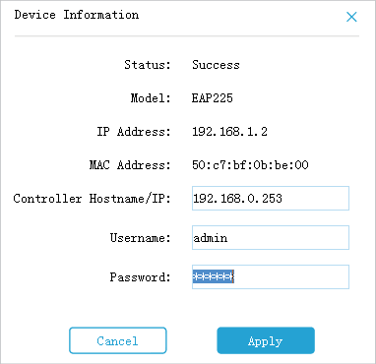Image resolution: width=376 pixels, height=364 pixels.
Task: Click the Username label text
Action: (x=141, y=237)
